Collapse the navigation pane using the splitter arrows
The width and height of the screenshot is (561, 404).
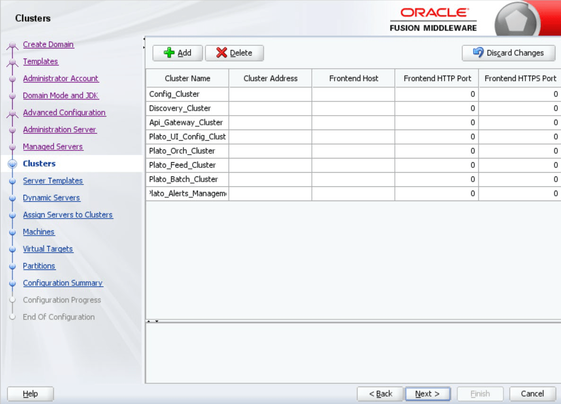pos(144,43)
